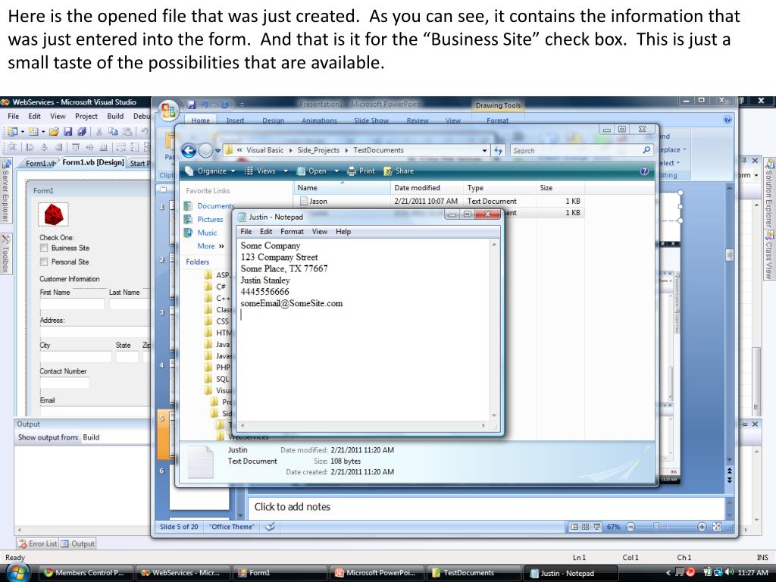The height and width of the screenshot is (582, 776).
Task: Click the PowerPoint help icon
Action: click(x=727, y=119)
